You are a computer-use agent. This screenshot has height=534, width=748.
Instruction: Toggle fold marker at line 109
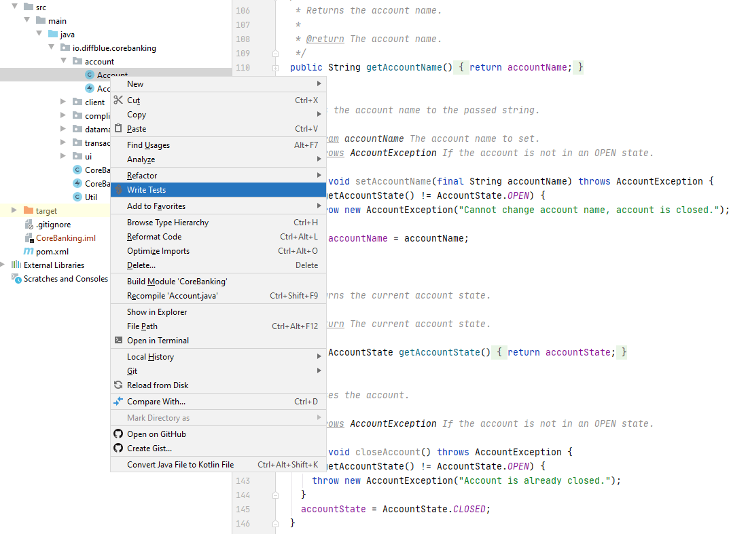(x=275, y=54)
